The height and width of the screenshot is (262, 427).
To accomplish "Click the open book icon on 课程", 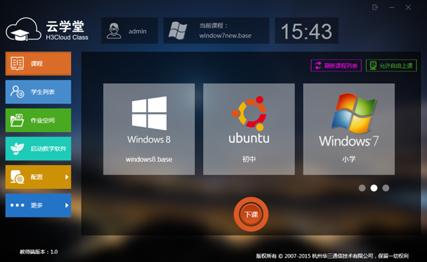I will 17,63.
